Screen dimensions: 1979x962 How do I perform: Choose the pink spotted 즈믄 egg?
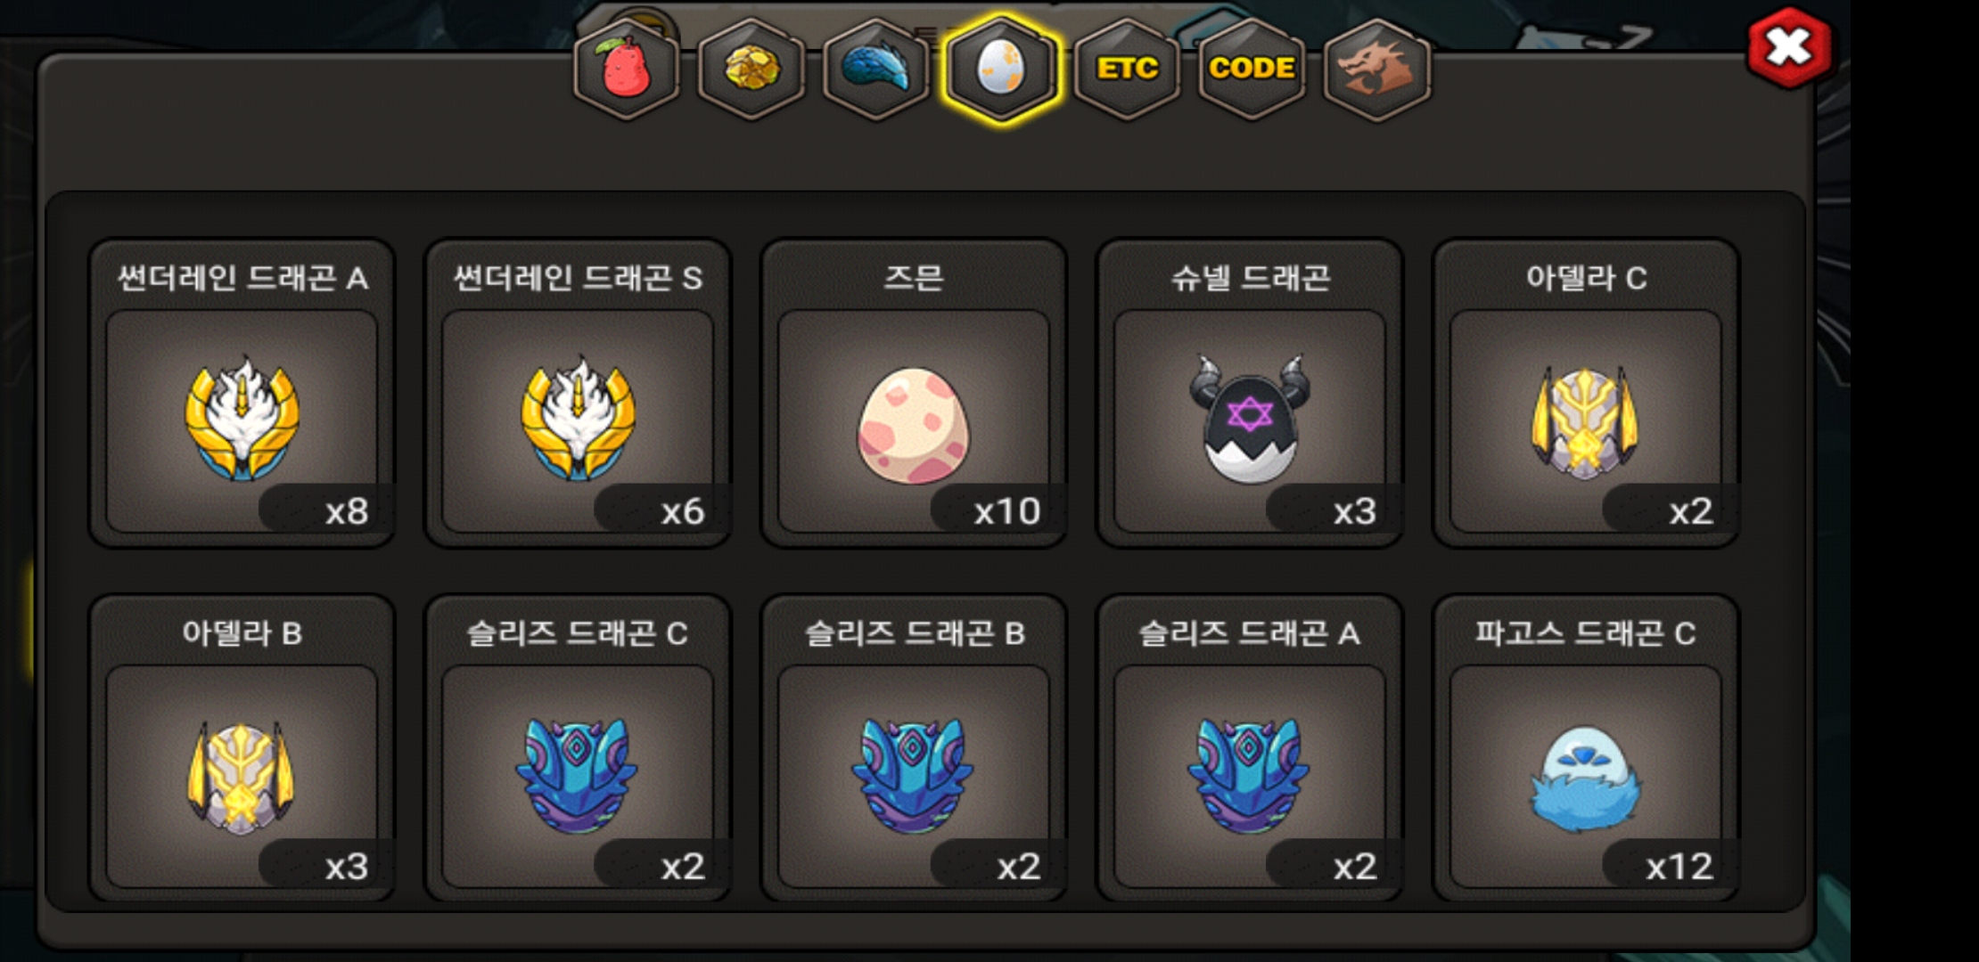(x=914, y=393)
